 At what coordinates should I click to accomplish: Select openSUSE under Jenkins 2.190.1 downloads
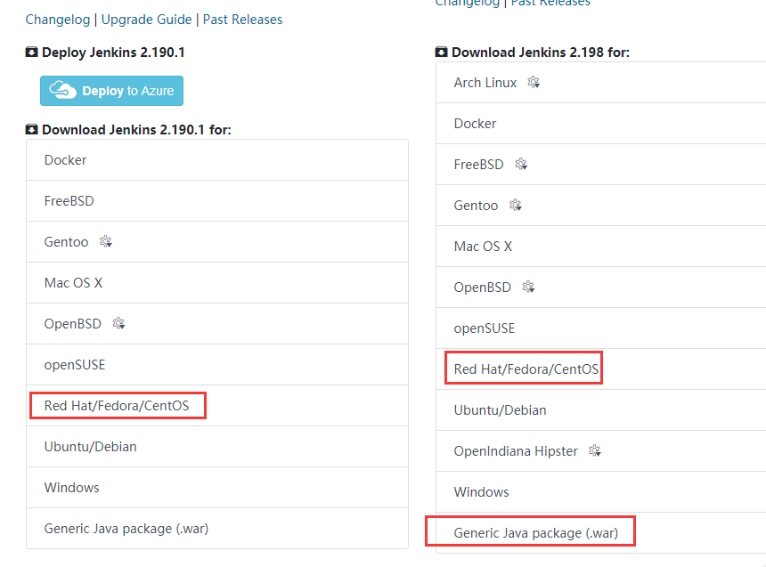217,365
